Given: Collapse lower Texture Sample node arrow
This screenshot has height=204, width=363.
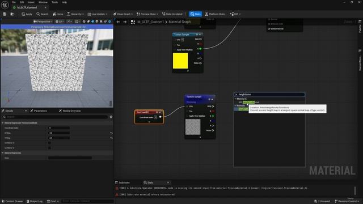Looking at the screenshot, I should pos(212,100).
